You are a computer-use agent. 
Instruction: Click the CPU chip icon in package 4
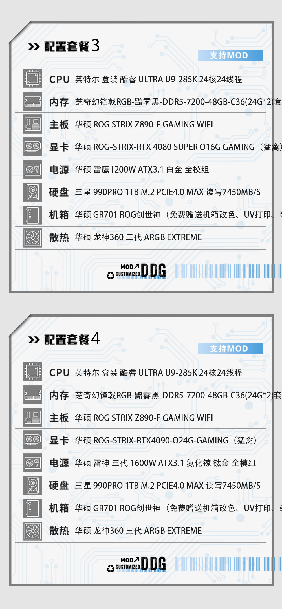tap(33, 372)
